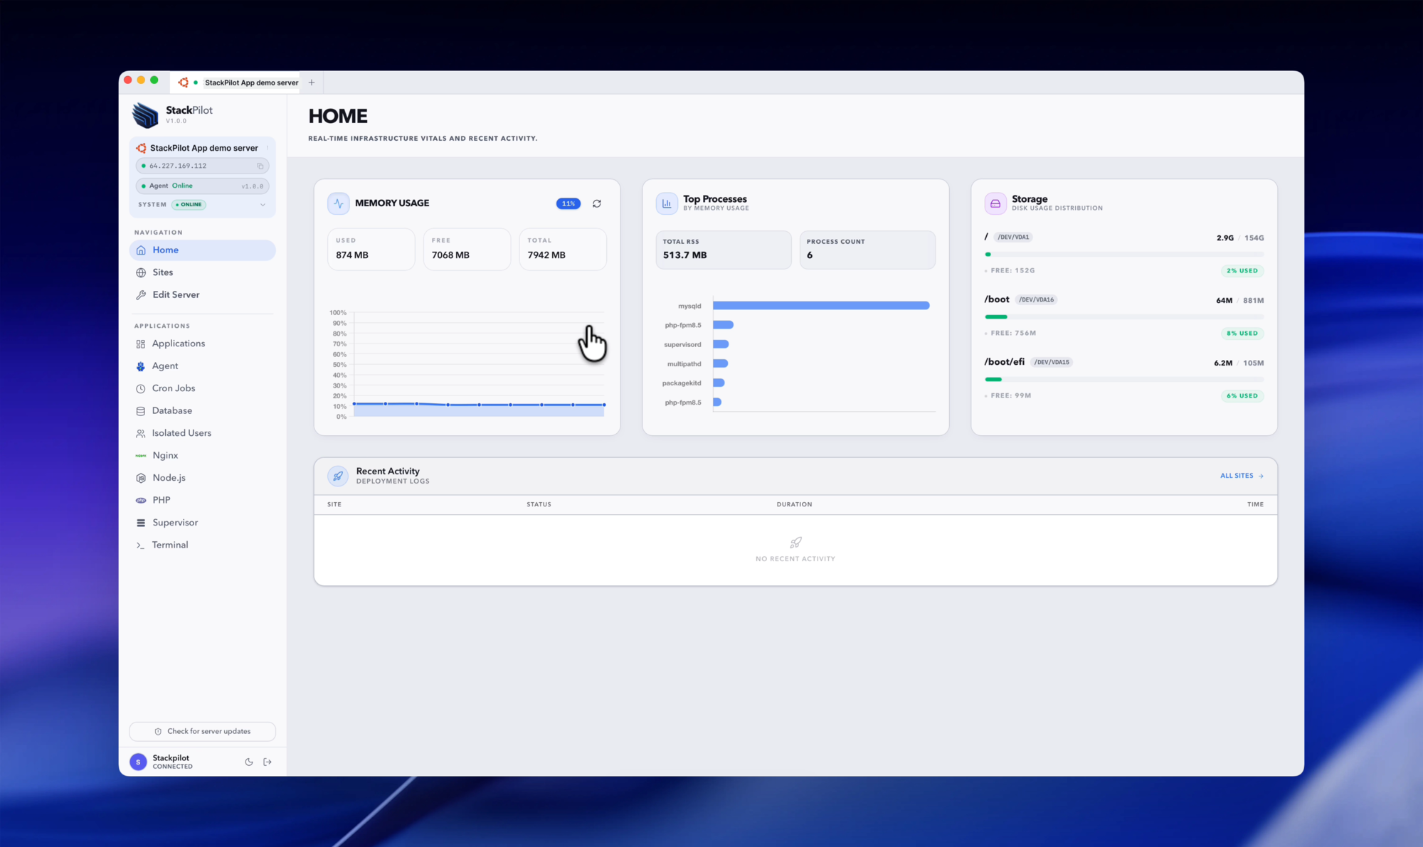Click the Stackpilot user avatar

point(138,762)
